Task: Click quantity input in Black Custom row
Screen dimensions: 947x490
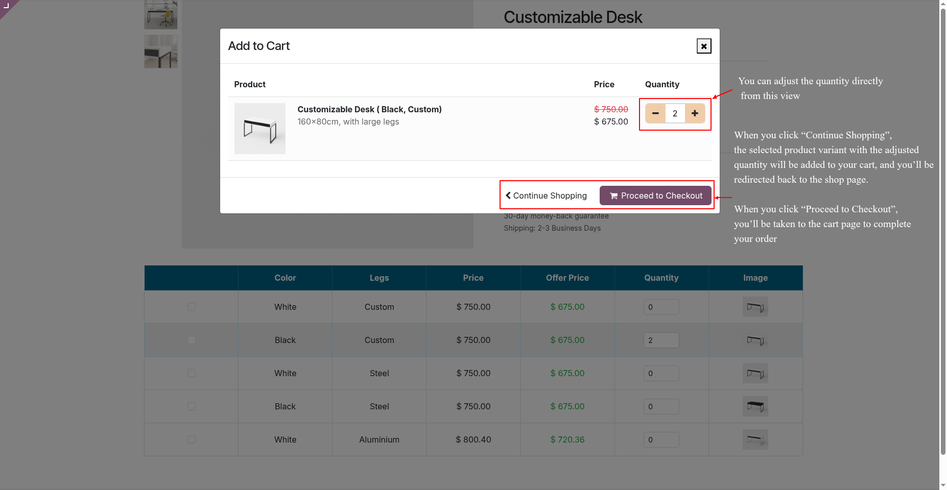Action: pos(661,340)
